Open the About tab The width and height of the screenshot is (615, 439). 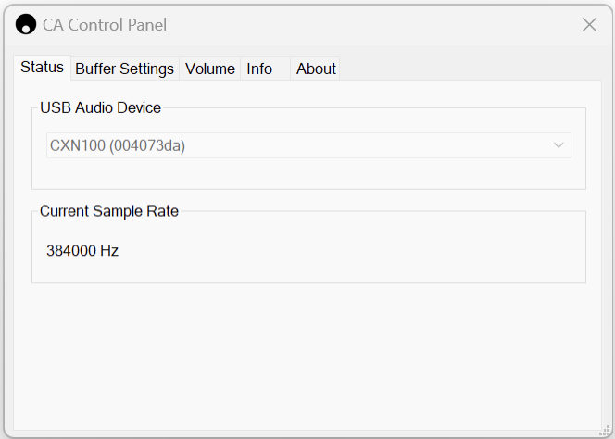[316, 69]
